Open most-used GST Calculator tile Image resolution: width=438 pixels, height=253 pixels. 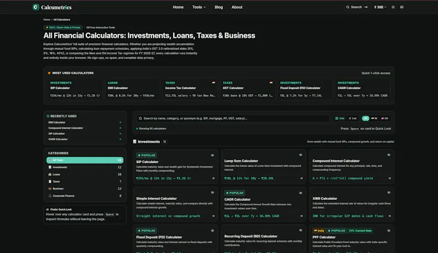247,89
